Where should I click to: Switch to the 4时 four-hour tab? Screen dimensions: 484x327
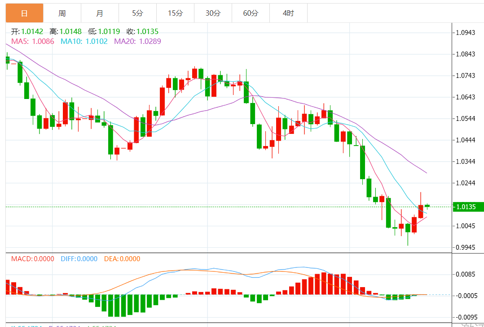(288, 13)
